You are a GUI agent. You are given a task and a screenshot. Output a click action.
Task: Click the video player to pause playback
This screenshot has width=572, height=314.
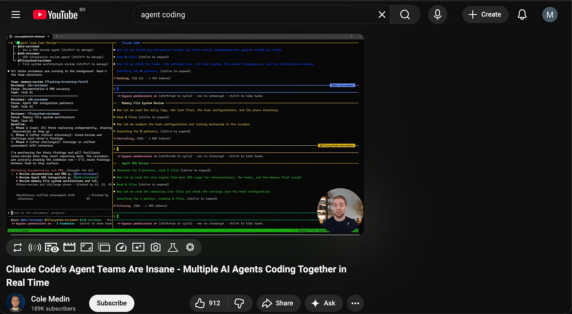click(x=185, y=134)
